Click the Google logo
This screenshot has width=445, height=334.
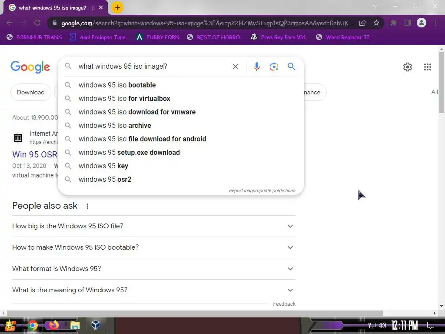click(30, 67)
